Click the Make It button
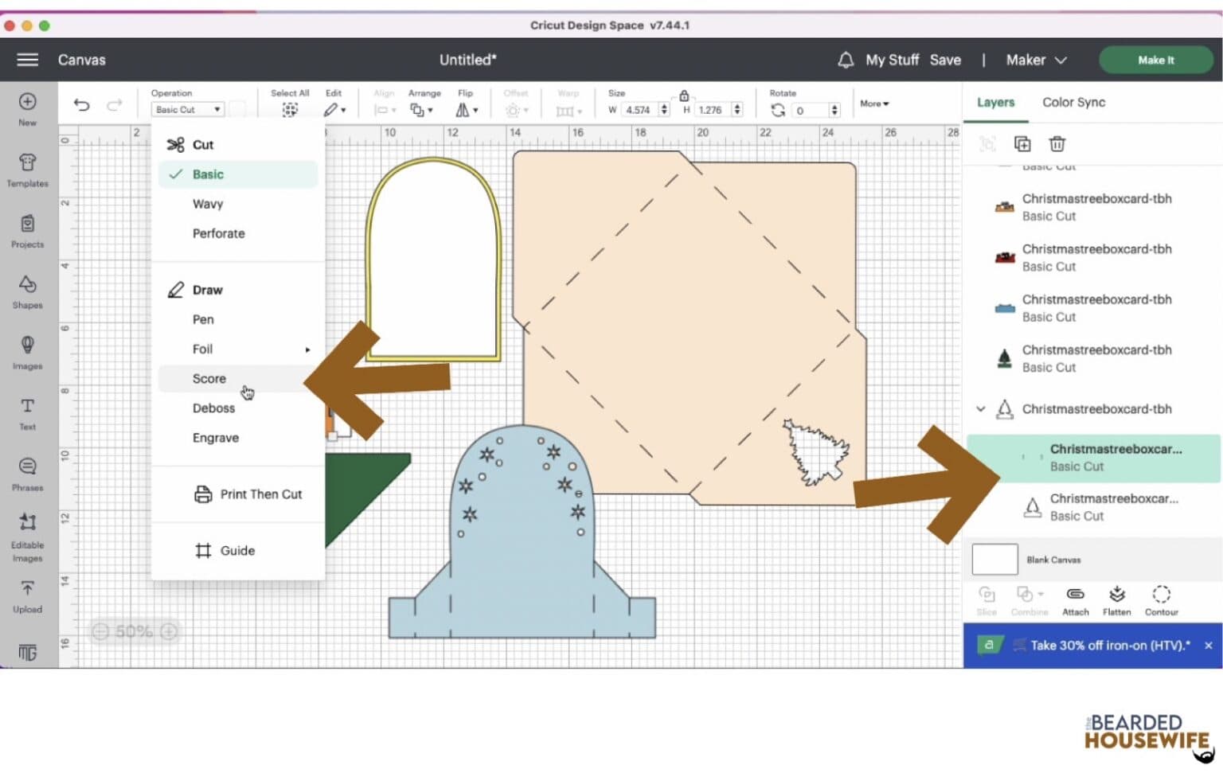 coord(1155,60)
